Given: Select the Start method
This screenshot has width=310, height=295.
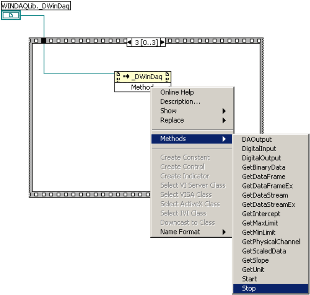Looking at the screenshot, I should click(x=271, y=279).
